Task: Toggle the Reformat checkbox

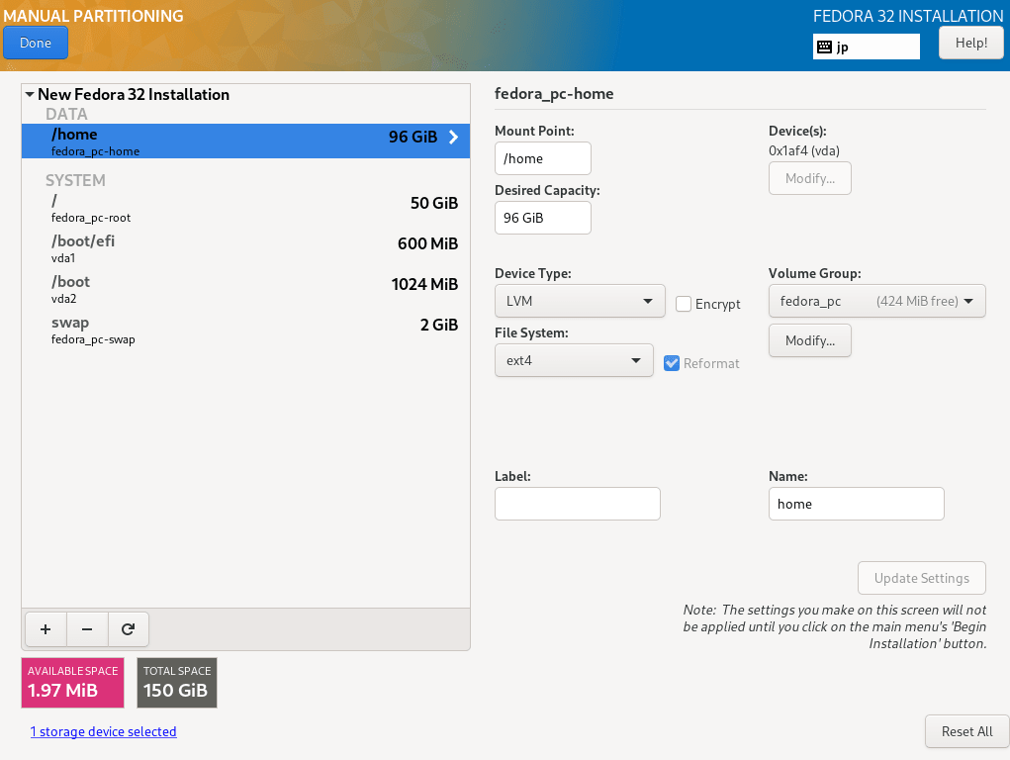Action: tap(672, 363)
